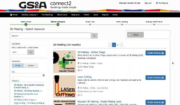
Task: Click the Back button
Action: [x=135, y=35]
